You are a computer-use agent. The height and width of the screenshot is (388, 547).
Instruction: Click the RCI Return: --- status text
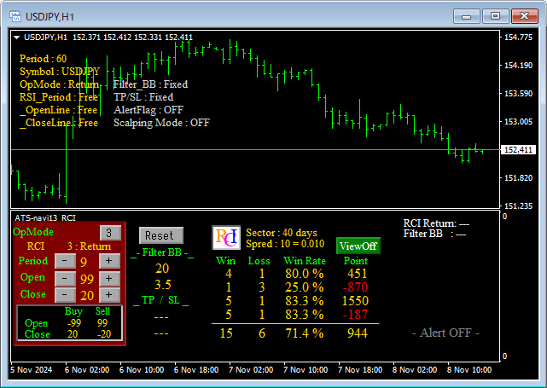click(436, 223)
